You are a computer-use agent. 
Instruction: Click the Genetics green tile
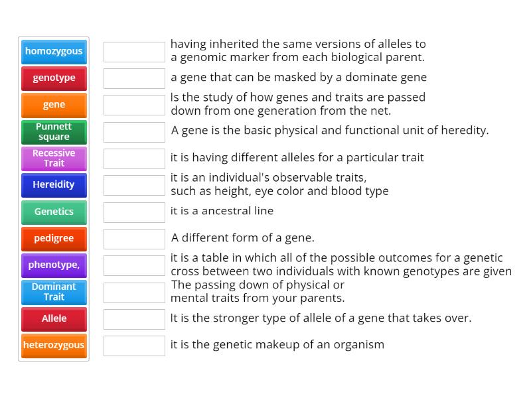[x=53, y=212]
